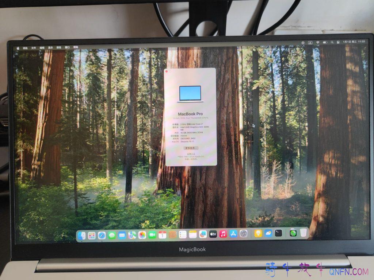Launch the Music app from Dock
This screenshot has height=280, width=374.
tap(223, 234)
